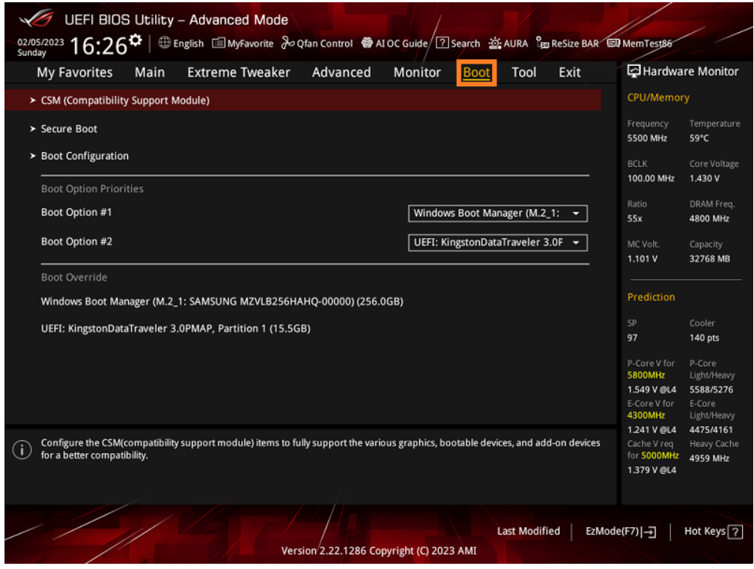Open the ReSize BAR option

click(568, 43)
